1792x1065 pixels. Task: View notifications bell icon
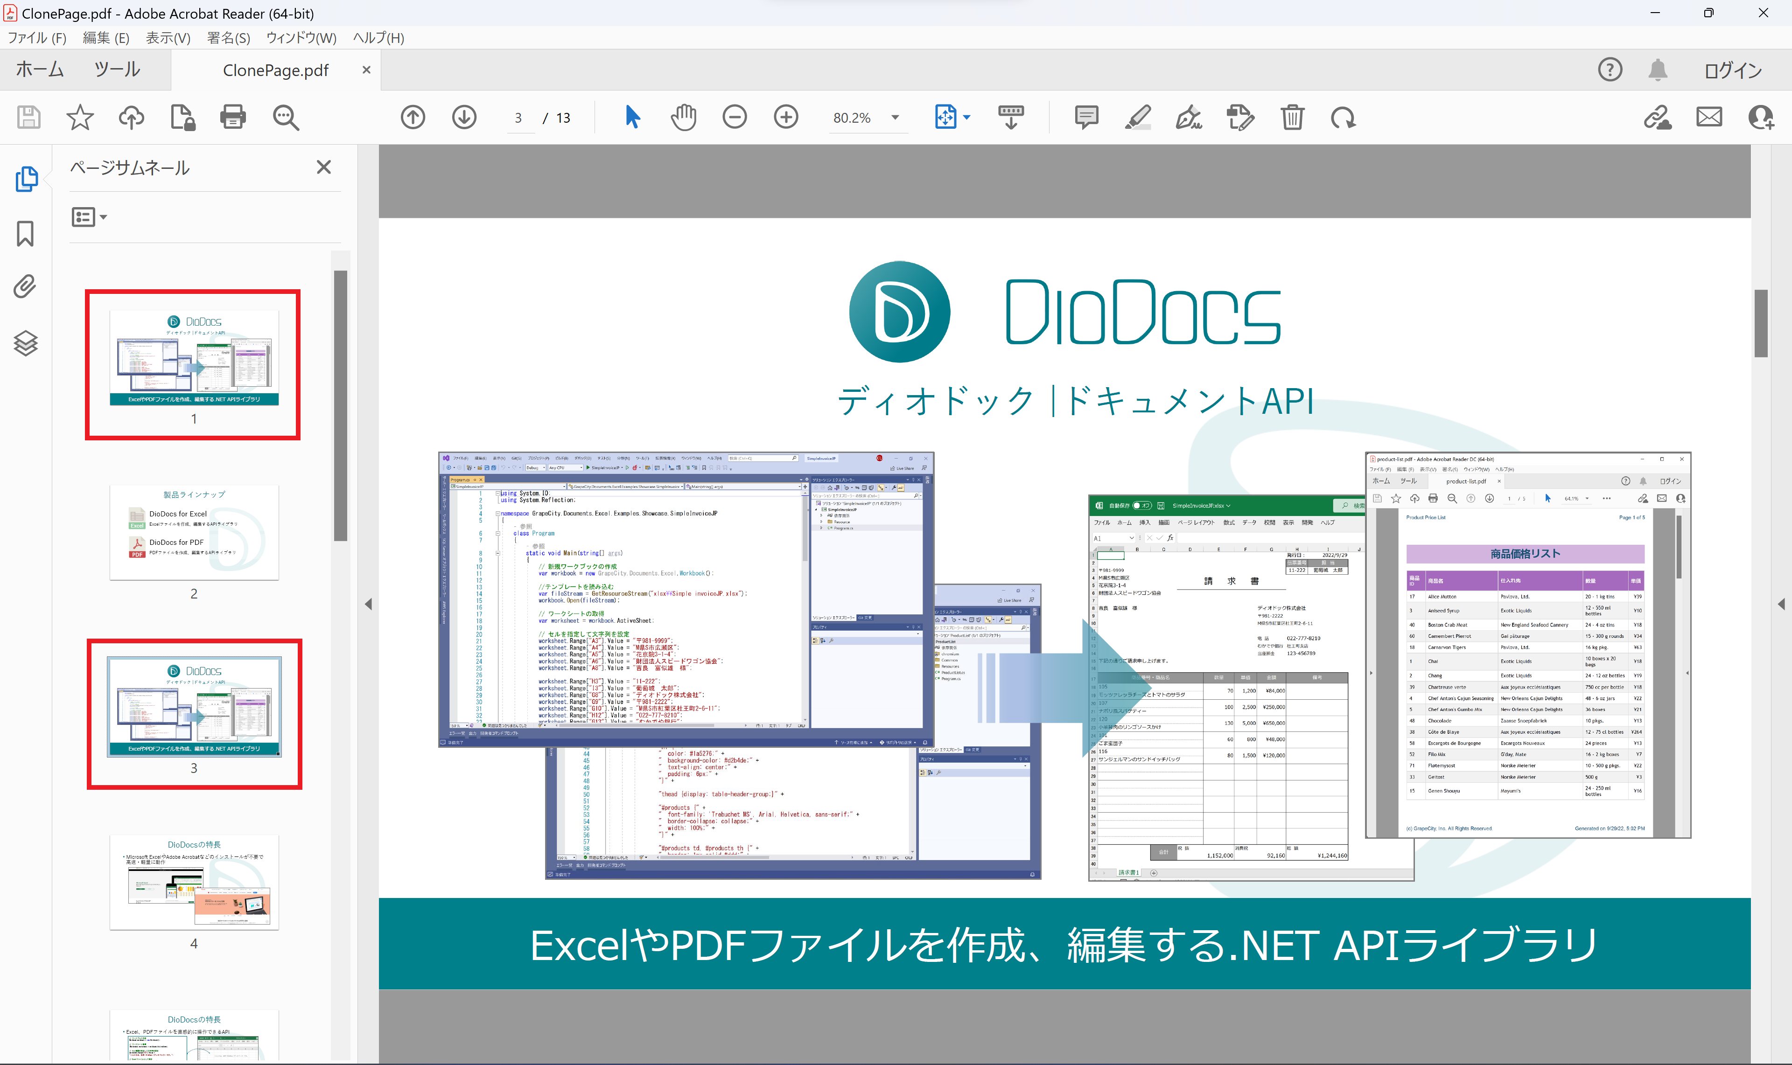1658,70
